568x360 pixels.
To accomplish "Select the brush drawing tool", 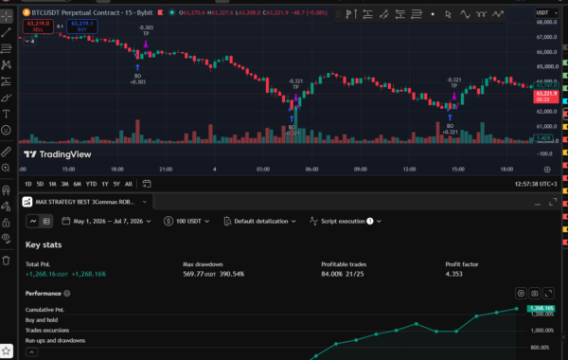I will point(7,98).
